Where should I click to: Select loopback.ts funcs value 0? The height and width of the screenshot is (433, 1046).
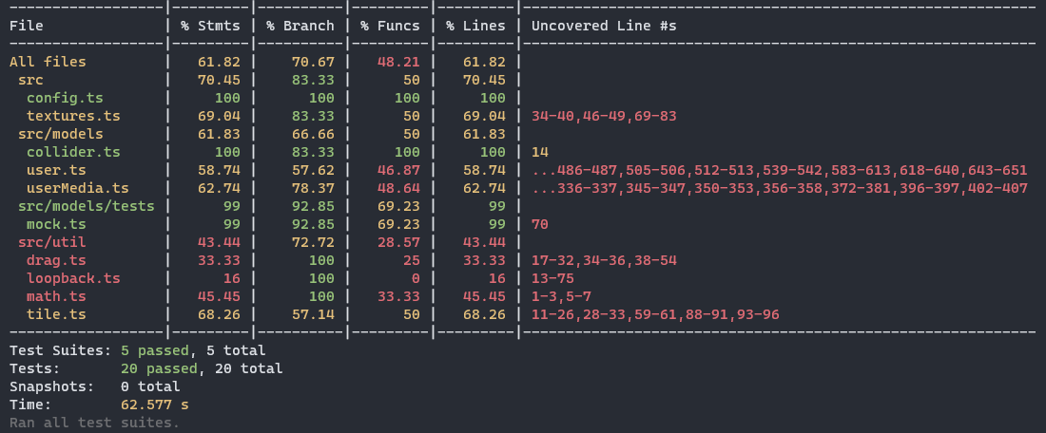click(x=416, y=278)
